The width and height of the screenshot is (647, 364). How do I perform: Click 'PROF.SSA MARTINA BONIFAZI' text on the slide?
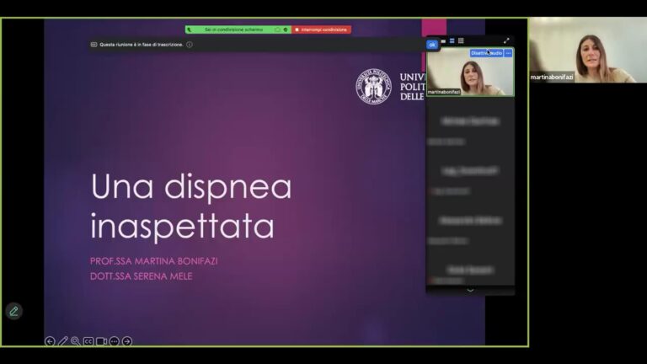[153, 261]
